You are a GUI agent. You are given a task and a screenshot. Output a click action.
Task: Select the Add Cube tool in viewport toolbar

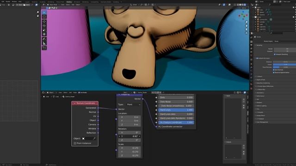click(x=44, y=48)
